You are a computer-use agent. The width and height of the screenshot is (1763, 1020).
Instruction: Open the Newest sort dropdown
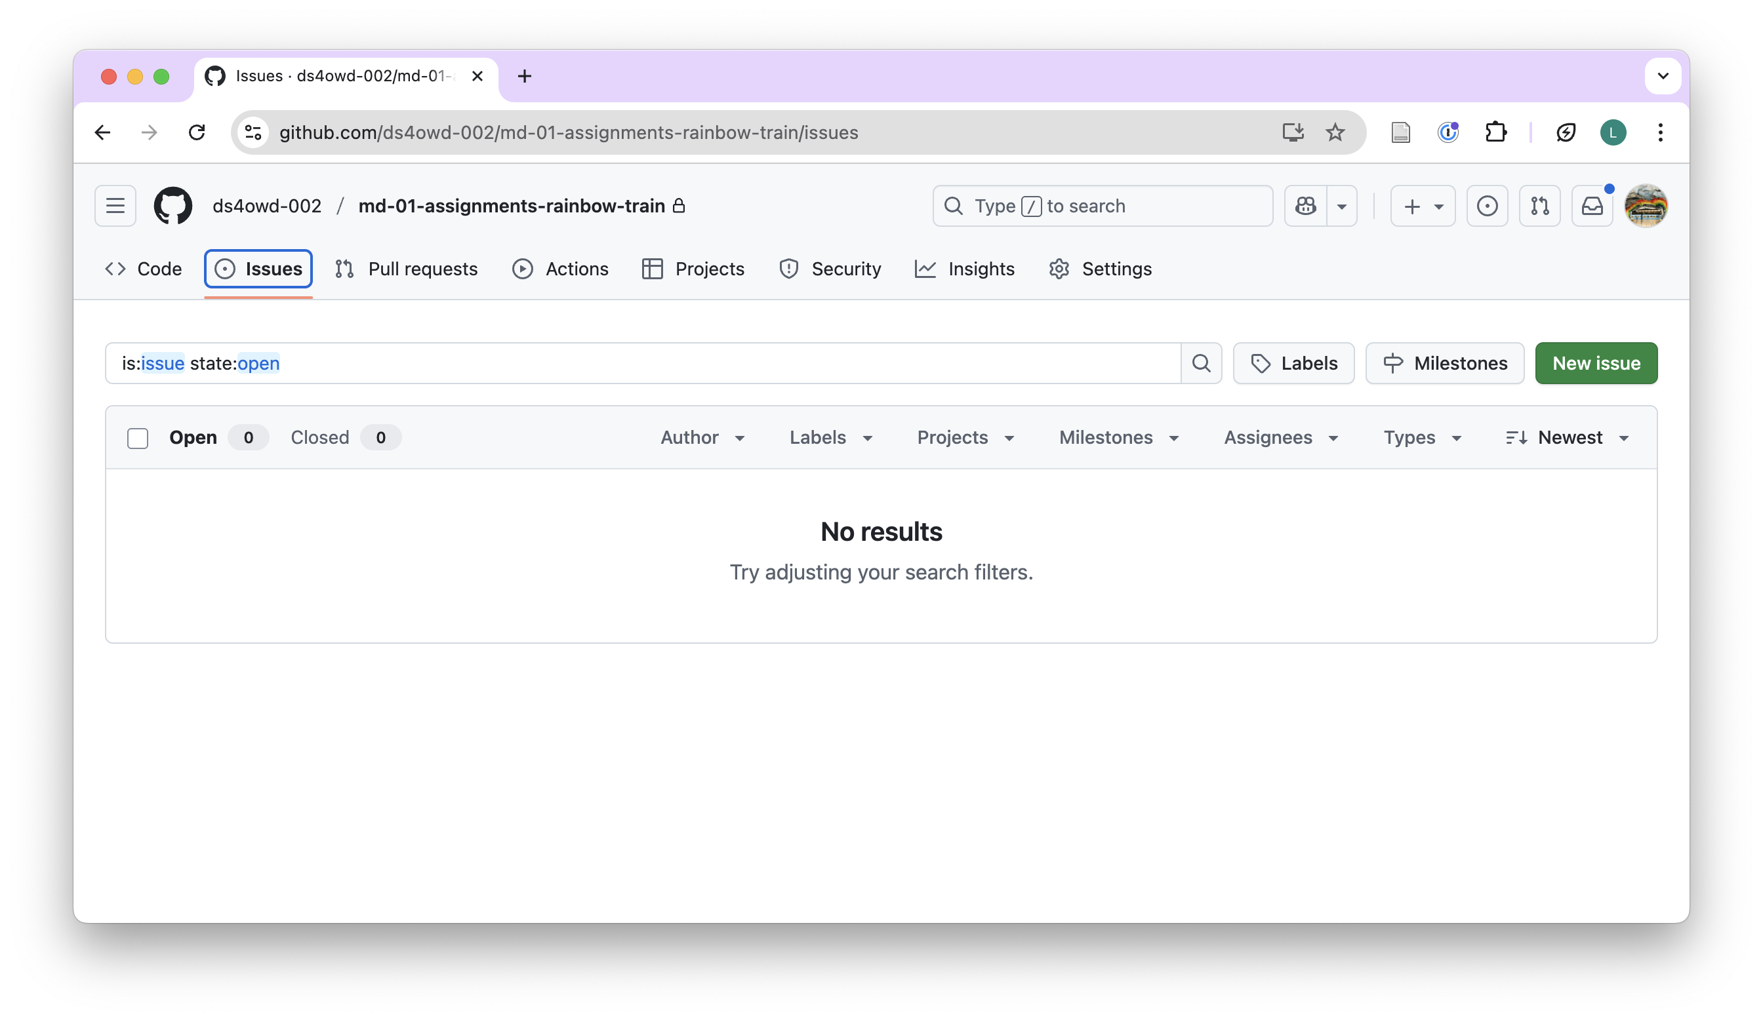click(x=1568, y=438)
